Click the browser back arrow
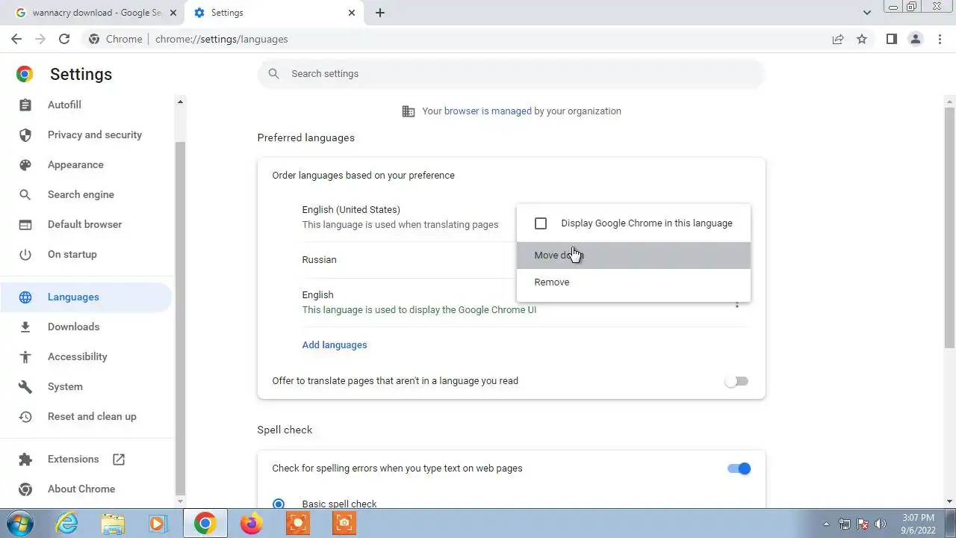 point(16,39)
